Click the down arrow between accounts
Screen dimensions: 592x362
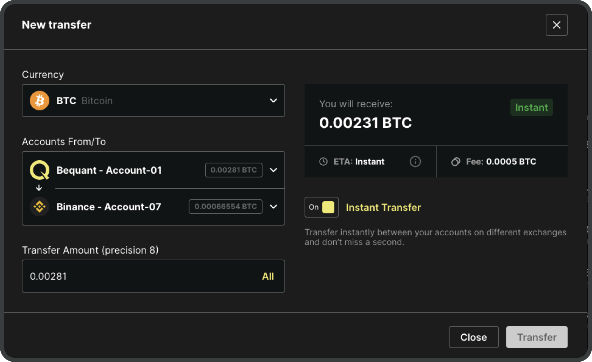click(39, 188)
